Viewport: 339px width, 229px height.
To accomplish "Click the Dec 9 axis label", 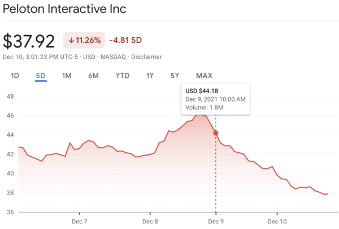I will point(216,221).
